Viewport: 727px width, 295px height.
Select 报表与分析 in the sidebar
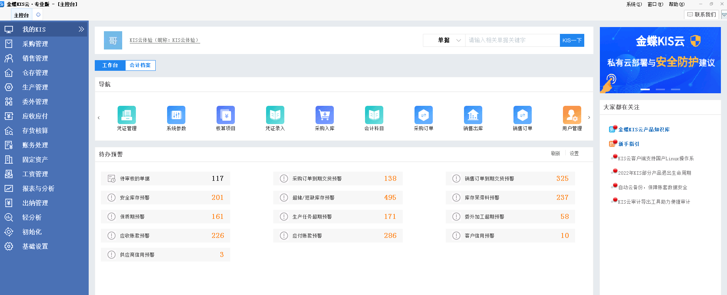[x=44, y=188]
